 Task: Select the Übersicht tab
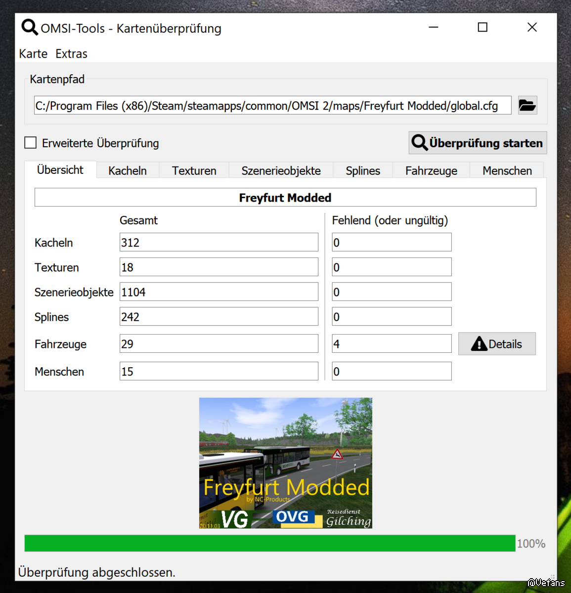pyautogui.click(x=60, y=170)
